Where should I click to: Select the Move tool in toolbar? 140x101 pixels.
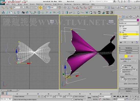pyautogui.click(x=40, y=8)
